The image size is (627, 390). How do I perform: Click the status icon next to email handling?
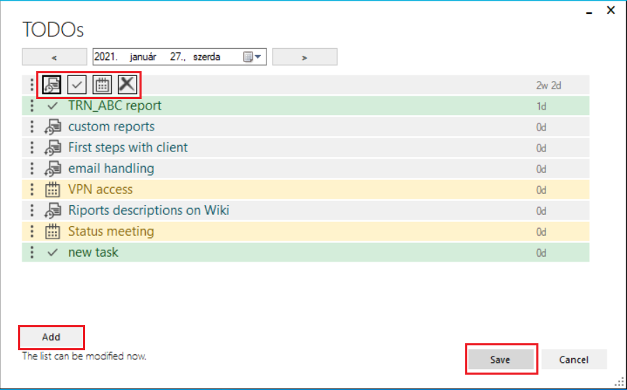coord(52,169)
